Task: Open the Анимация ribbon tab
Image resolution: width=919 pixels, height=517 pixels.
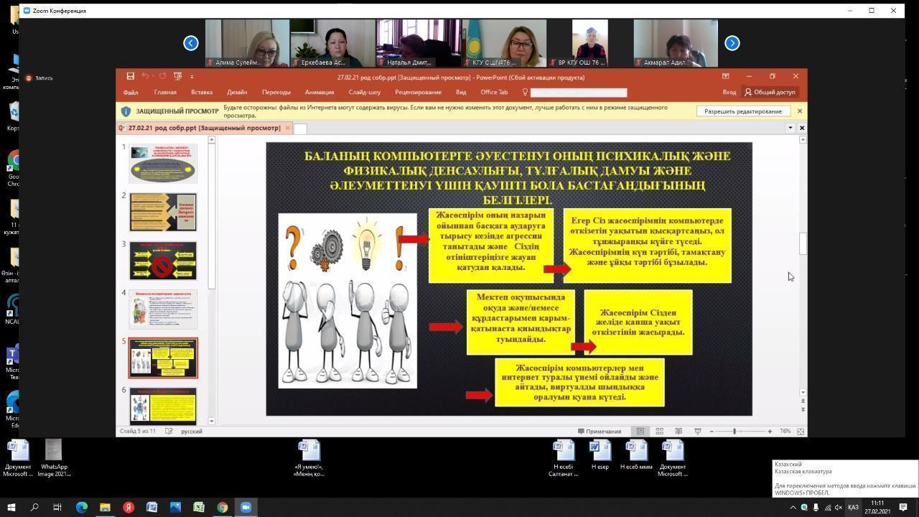Action: 319,92
